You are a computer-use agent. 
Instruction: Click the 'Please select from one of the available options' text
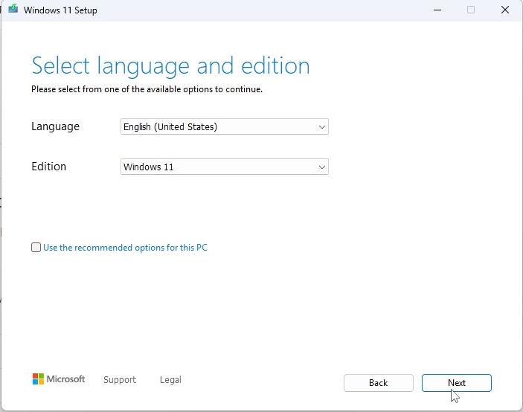coord(147,89)
